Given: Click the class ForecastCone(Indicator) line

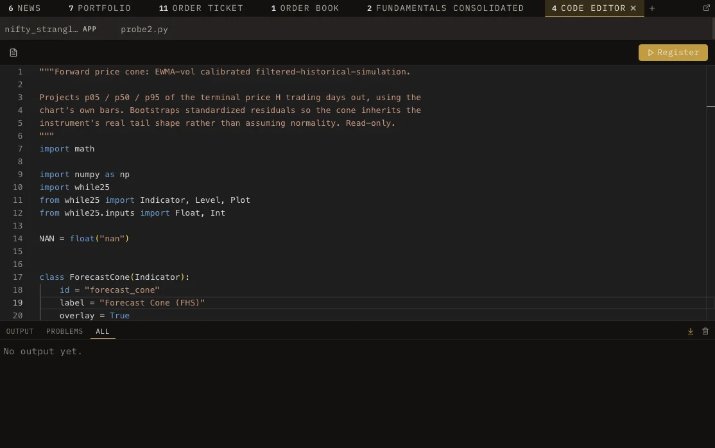Looking at the screenshot, I should click(x=114, y=277).
